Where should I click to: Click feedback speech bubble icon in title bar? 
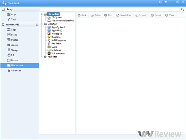(x=161, y=2)
